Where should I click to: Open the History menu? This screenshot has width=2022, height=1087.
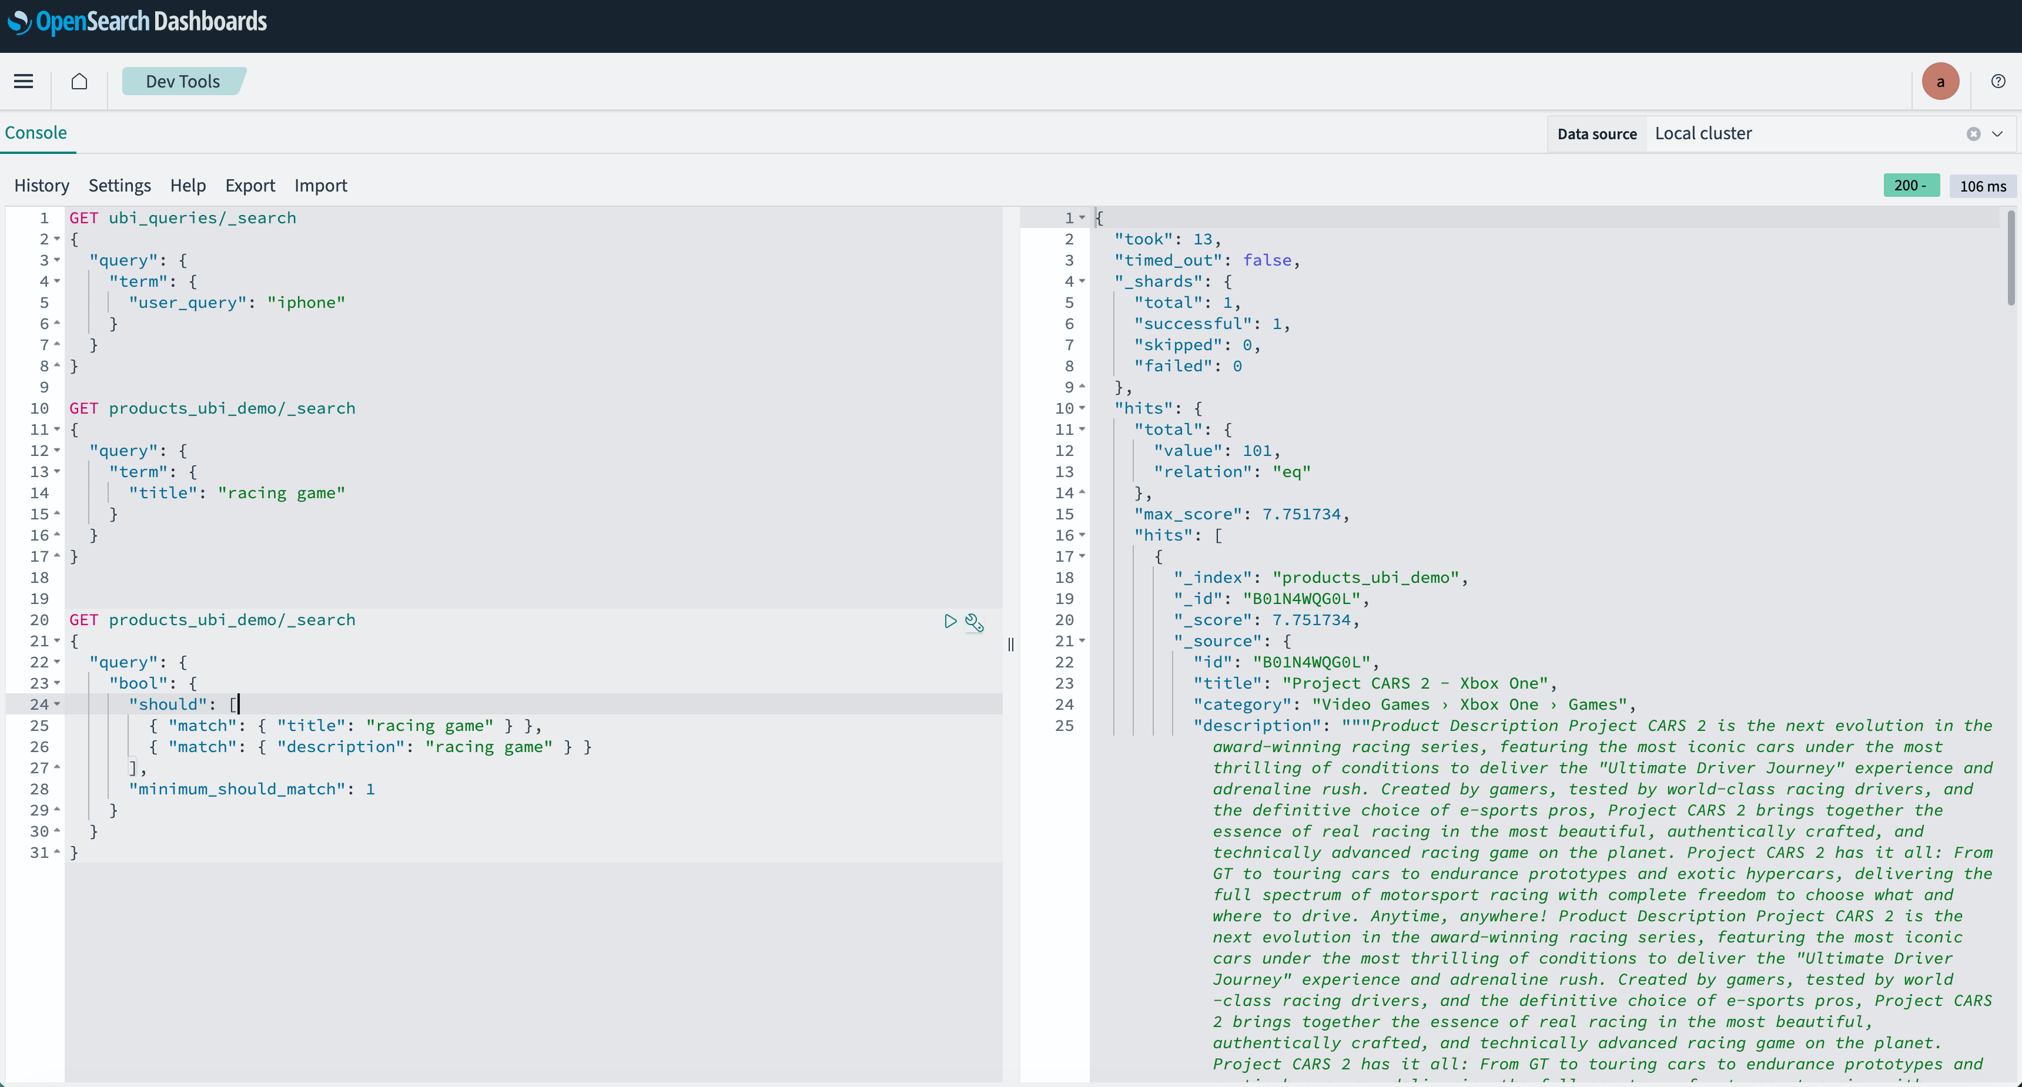42,185
